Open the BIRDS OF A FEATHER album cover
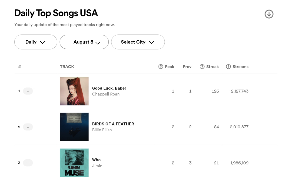This screenshot has width=292, height=180. [74, 127]
